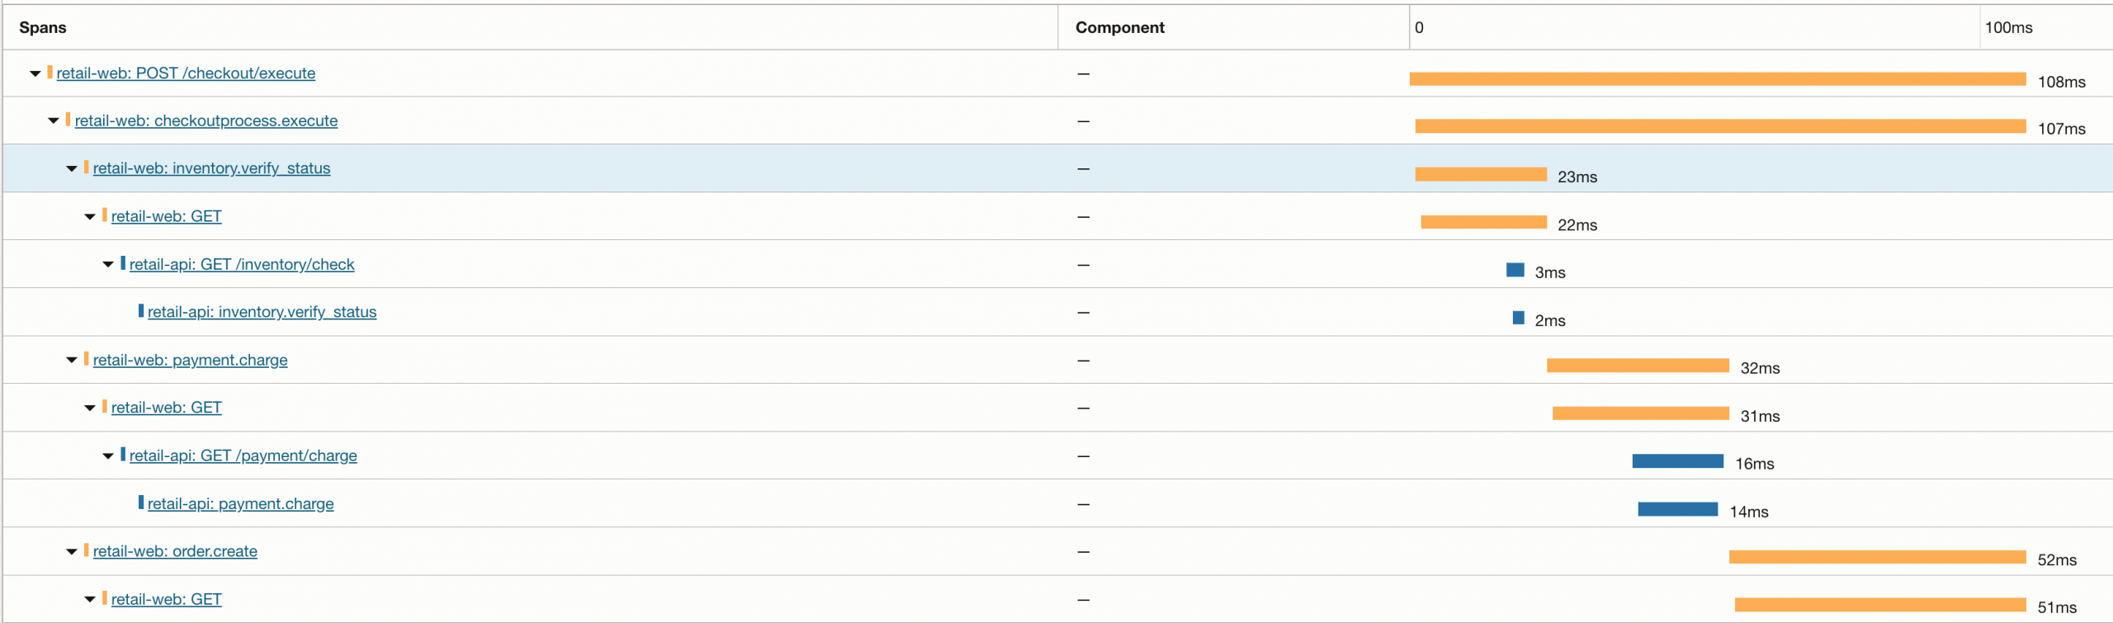Screen dimensions: 2113x623
Task: Click the Component column header
Action: 1119,27
